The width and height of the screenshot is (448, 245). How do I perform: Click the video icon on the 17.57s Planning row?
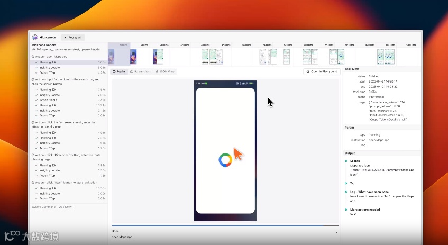tap(54, 90)
